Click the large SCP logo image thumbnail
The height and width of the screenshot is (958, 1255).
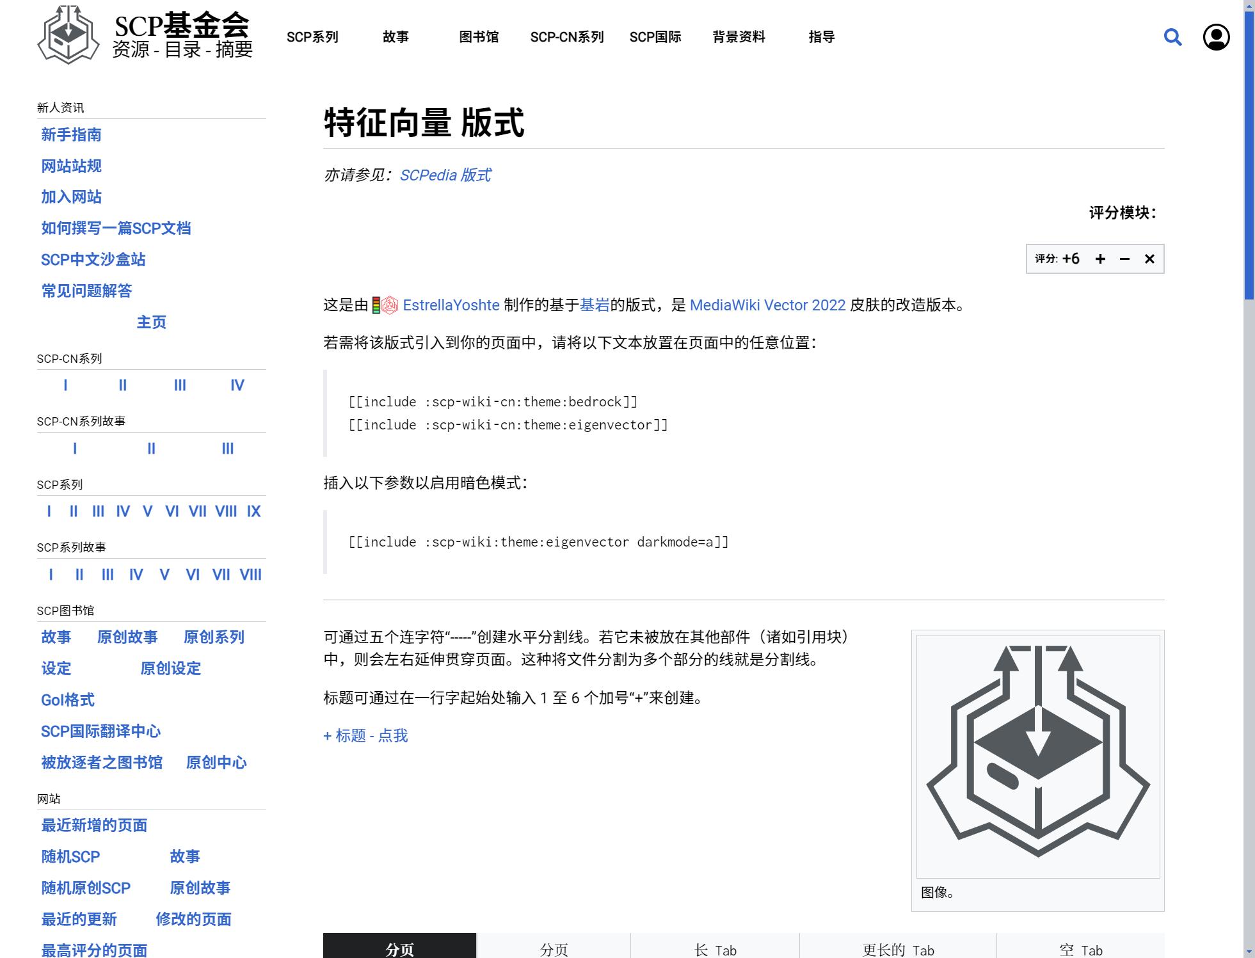1037,756
